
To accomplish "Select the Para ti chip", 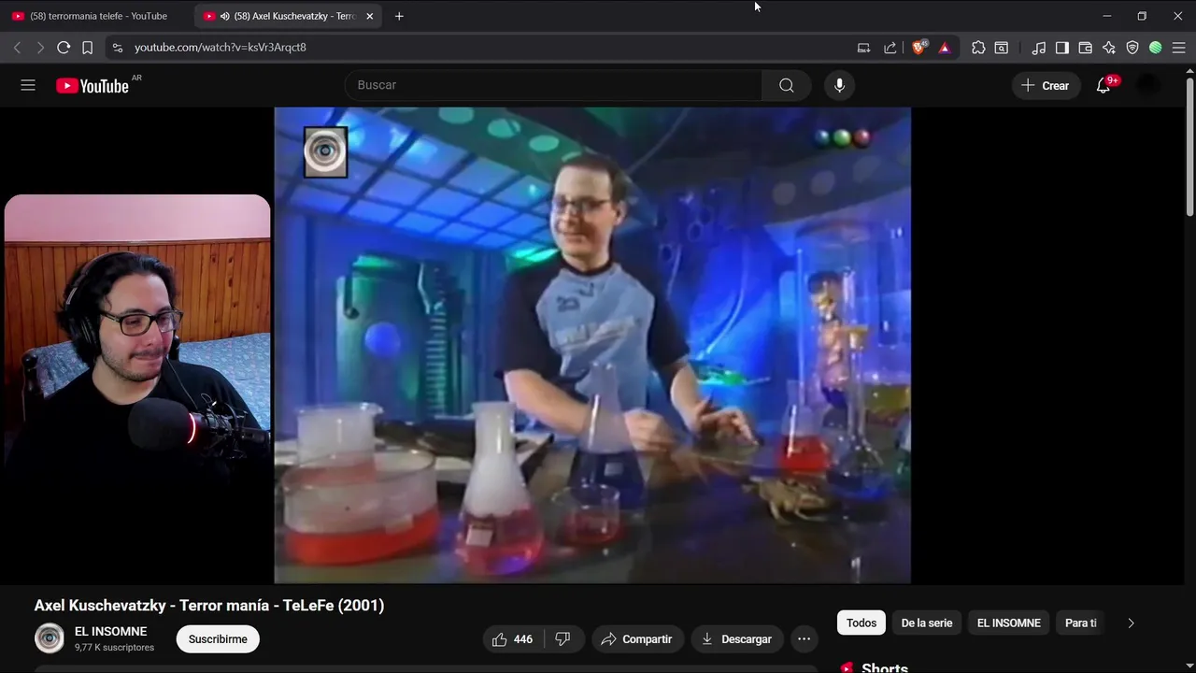I will click(1081, 623).
